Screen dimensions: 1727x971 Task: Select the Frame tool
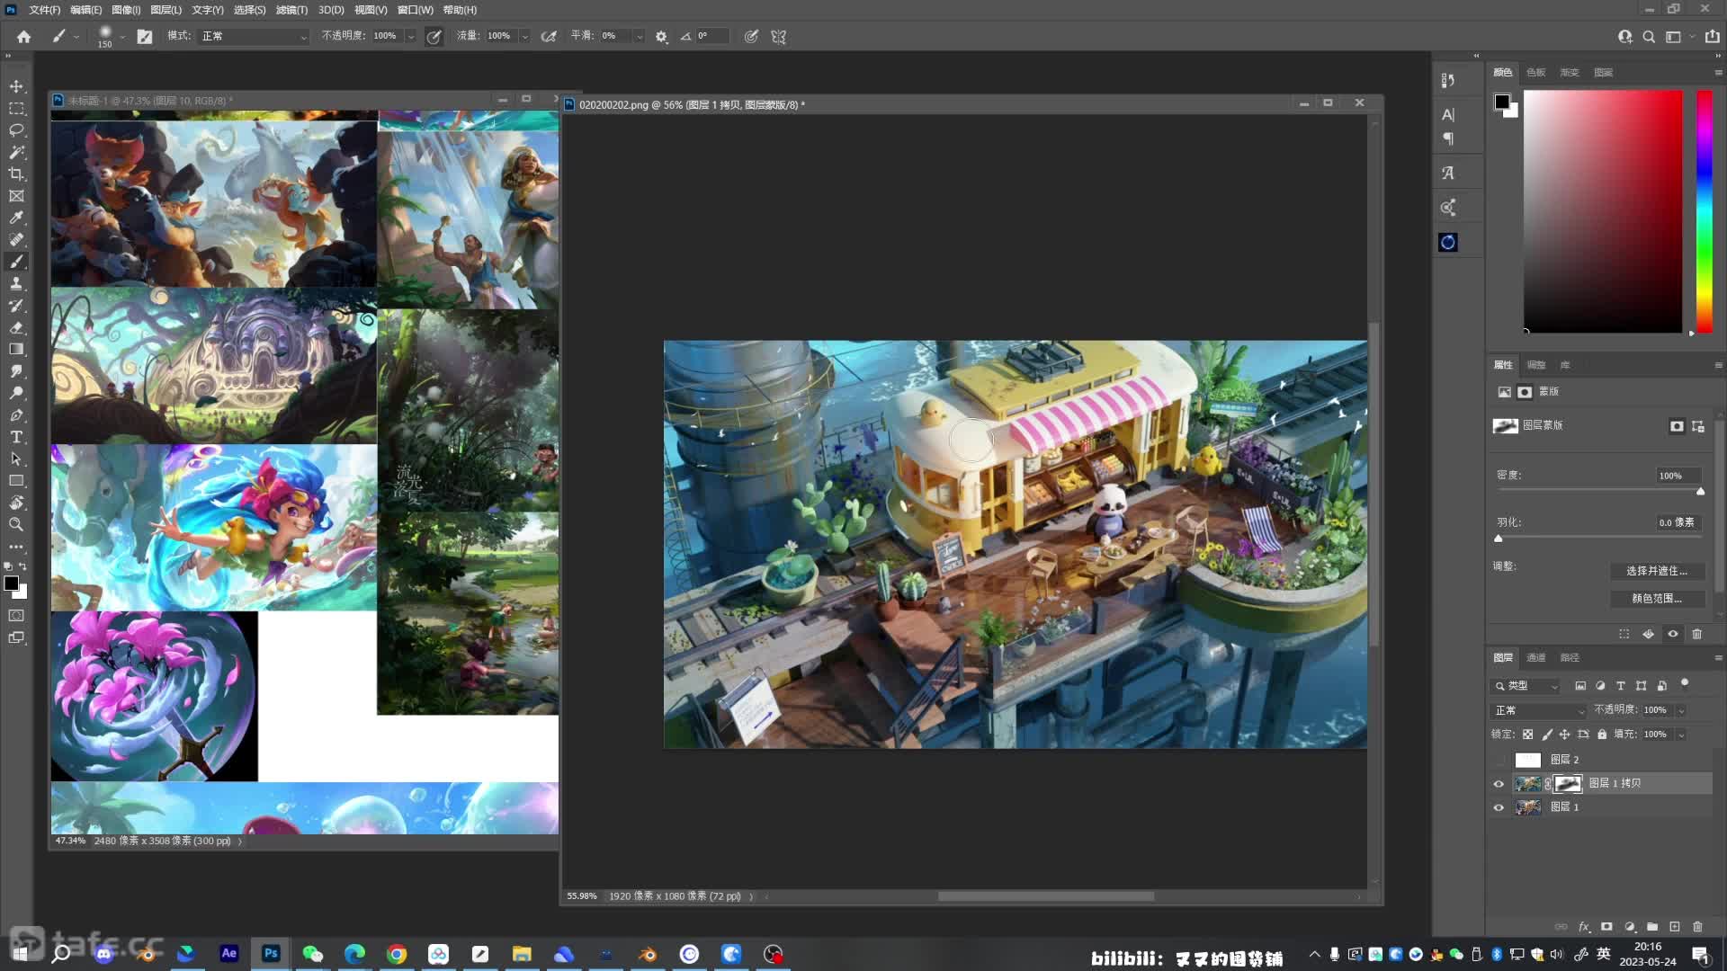[x=16, y=196]
